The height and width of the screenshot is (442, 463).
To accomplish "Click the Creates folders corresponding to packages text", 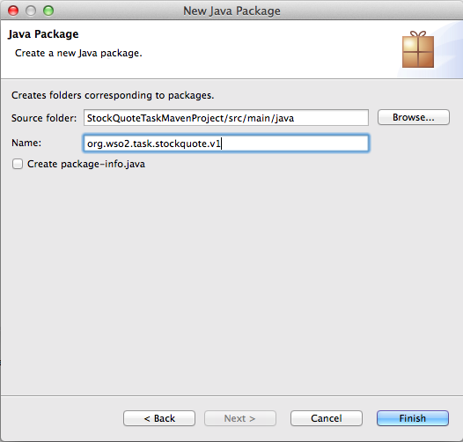I will (113, 95).
